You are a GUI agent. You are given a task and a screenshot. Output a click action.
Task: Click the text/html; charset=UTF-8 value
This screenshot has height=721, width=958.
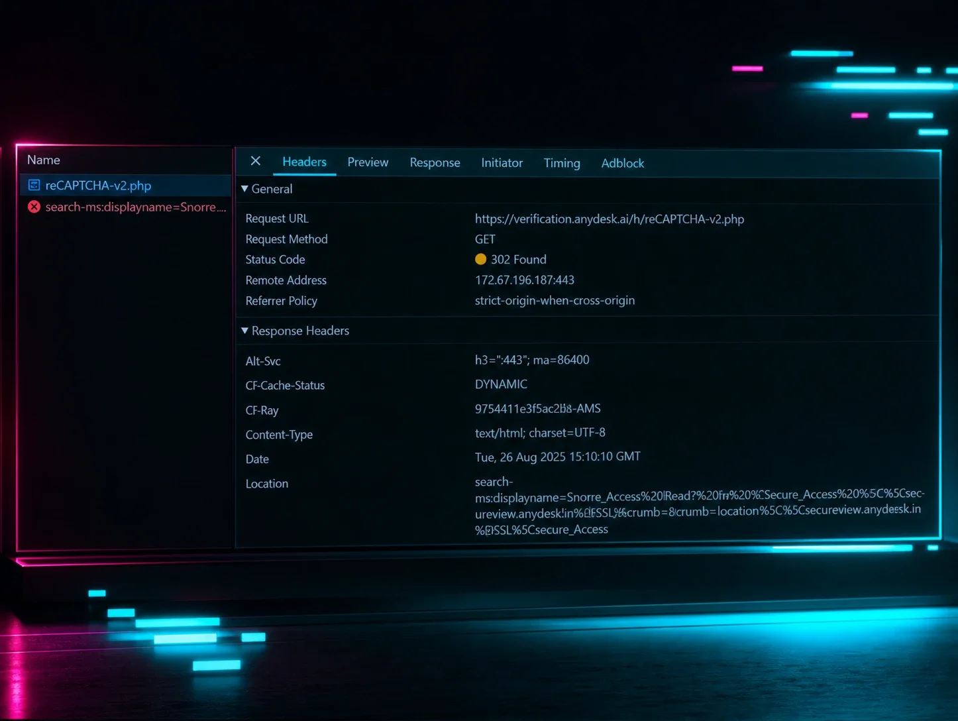(540, 433)
